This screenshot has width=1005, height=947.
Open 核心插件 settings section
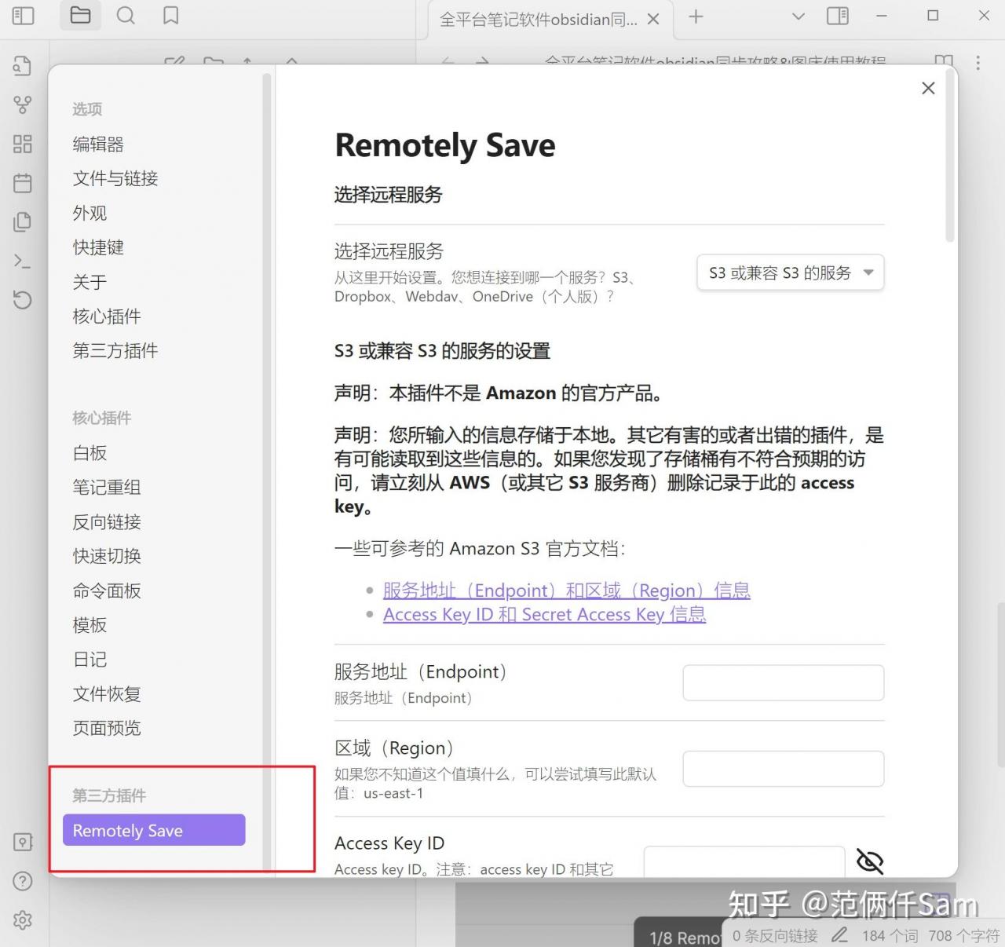[107, 316]
